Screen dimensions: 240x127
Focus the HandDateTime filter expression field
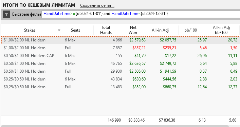click(141, 14)
